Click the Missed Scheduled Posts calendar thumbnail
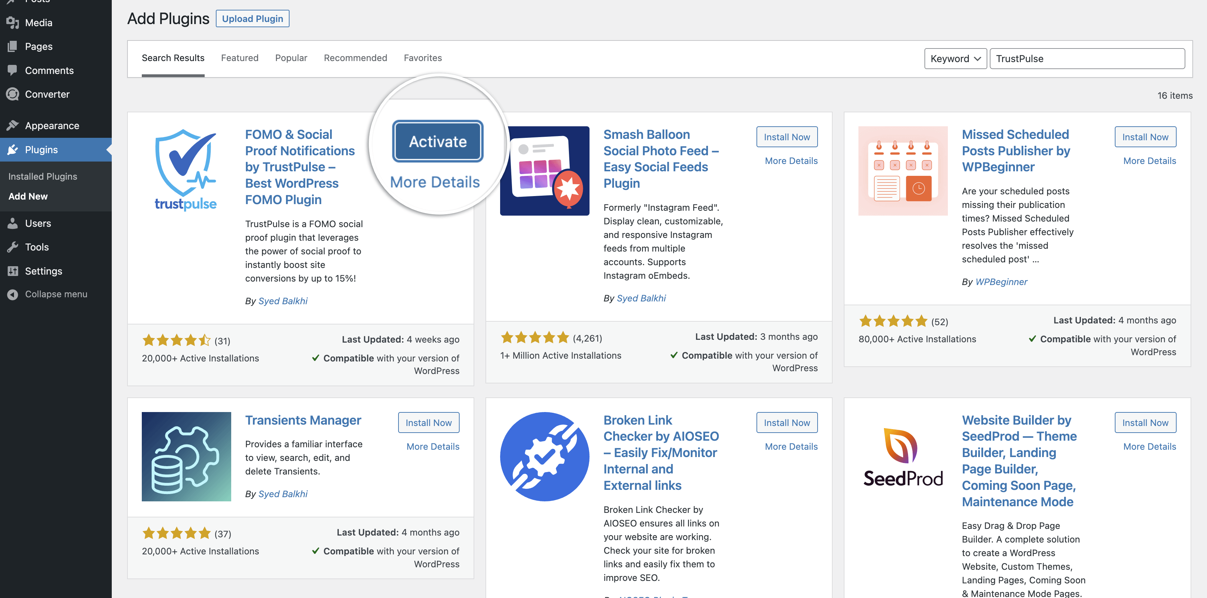Screen dimensions: 1207x598 click(x=903, y=171)
